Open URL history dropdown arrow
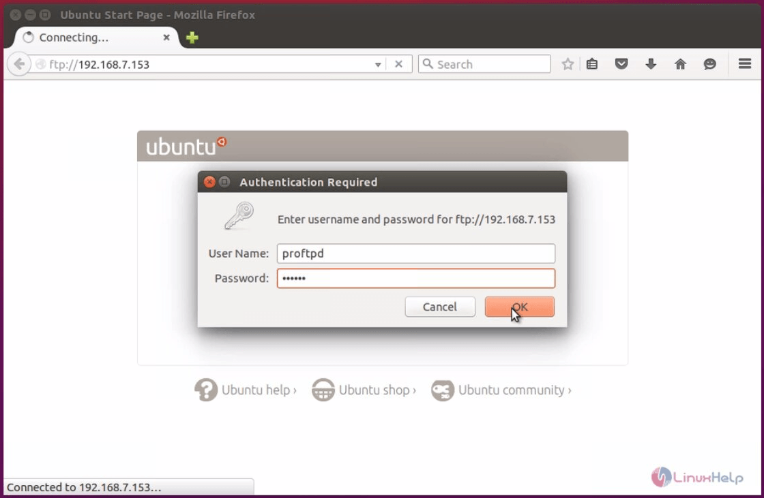Image resolution: width=764 pixels, height=498 pixels. coord(378,64)
